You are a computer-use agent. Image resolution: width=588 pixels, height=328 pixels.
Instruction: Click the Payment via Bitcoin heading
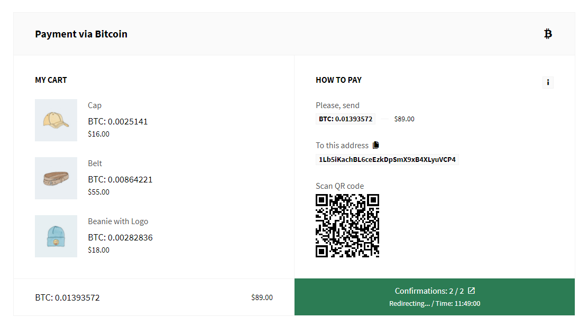pos(81,34)
